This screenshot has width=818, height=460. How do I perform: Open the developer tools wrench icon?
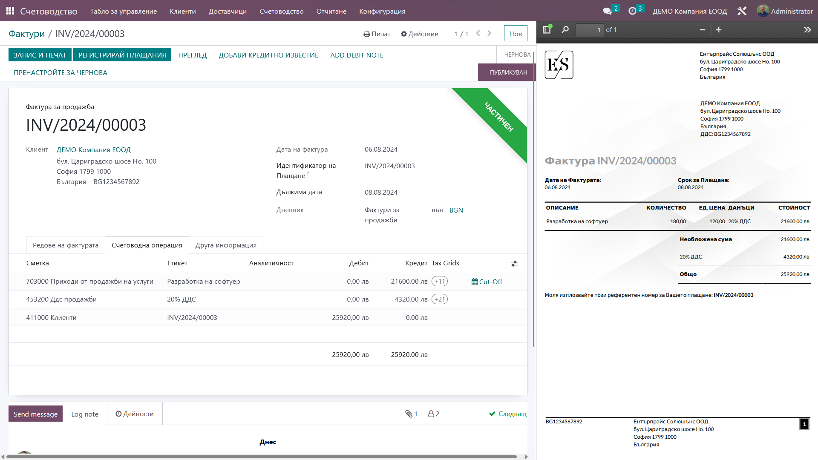click(742, 11)
